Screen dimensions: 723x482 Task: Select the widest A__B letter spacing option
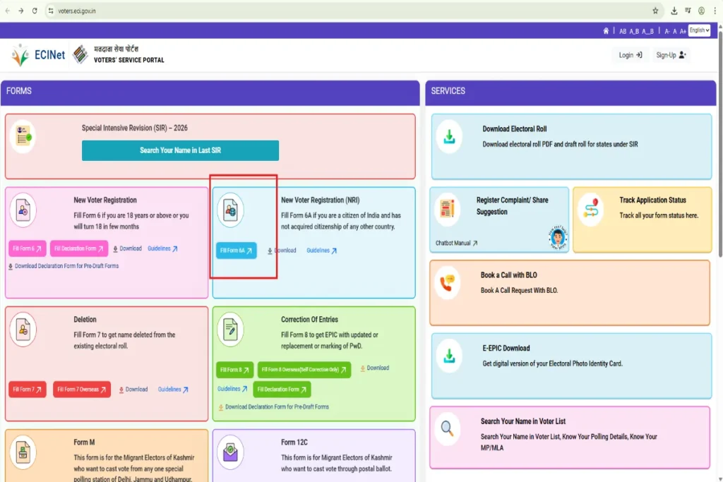(647, 31)
